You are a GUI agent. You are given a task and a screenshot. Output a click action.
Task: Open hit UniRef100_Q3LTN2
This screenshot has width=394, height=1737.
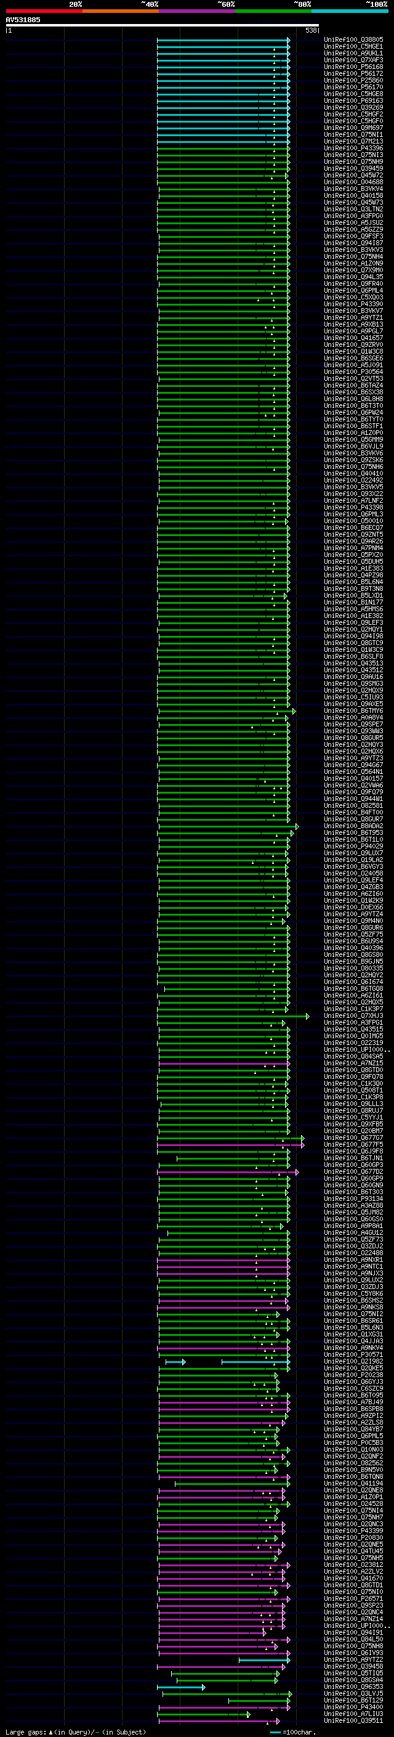(353, 209)
